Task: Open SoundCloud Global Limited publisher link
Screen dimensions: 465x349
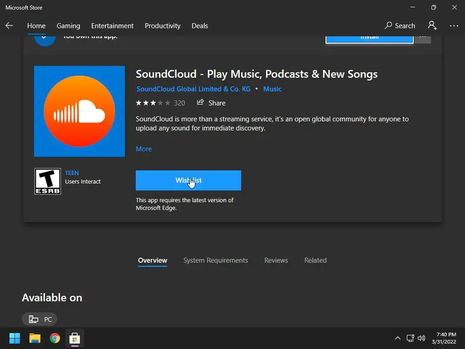Action: (x=193, y=89)
